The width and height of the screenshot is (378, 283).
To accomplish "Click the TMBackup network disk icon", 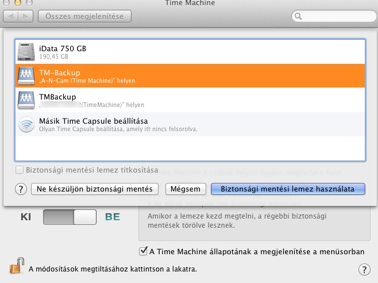I will 26,100.
